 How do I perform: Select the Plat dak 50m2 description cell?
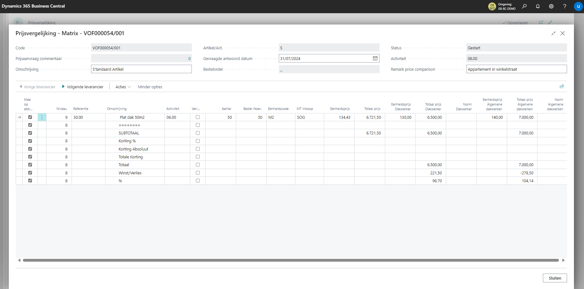coord(135,117)
